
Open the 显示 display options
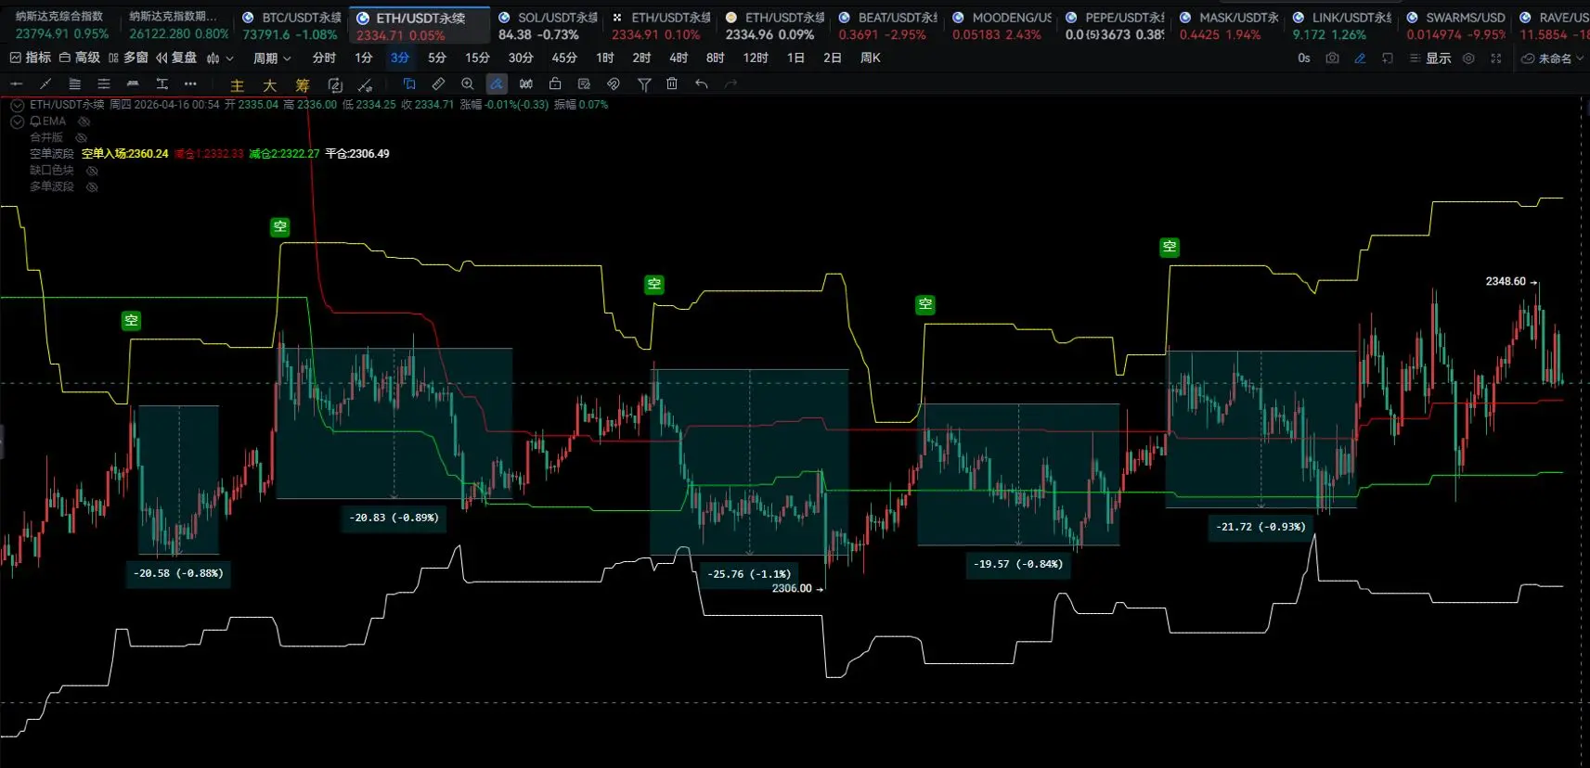(1430, 58)
